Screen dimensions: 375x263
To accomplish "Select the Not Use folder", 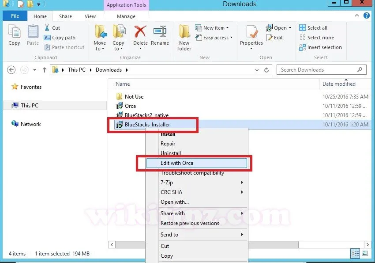I will [x=130, y=96].
